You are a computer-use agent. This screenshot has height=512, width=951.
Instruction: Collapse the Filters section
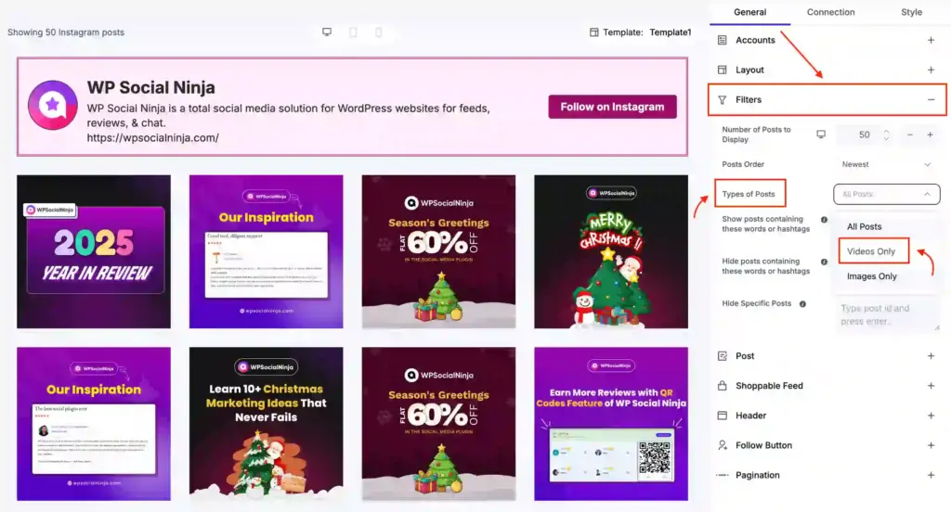coord(931,100)
